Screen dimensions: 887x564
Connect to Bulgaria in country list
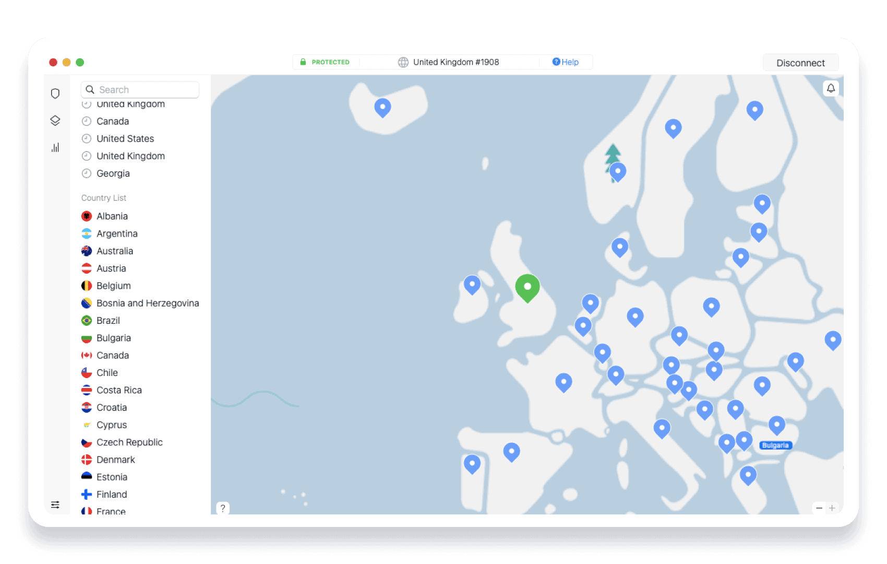pyautogui.click(x=106, y=338)
